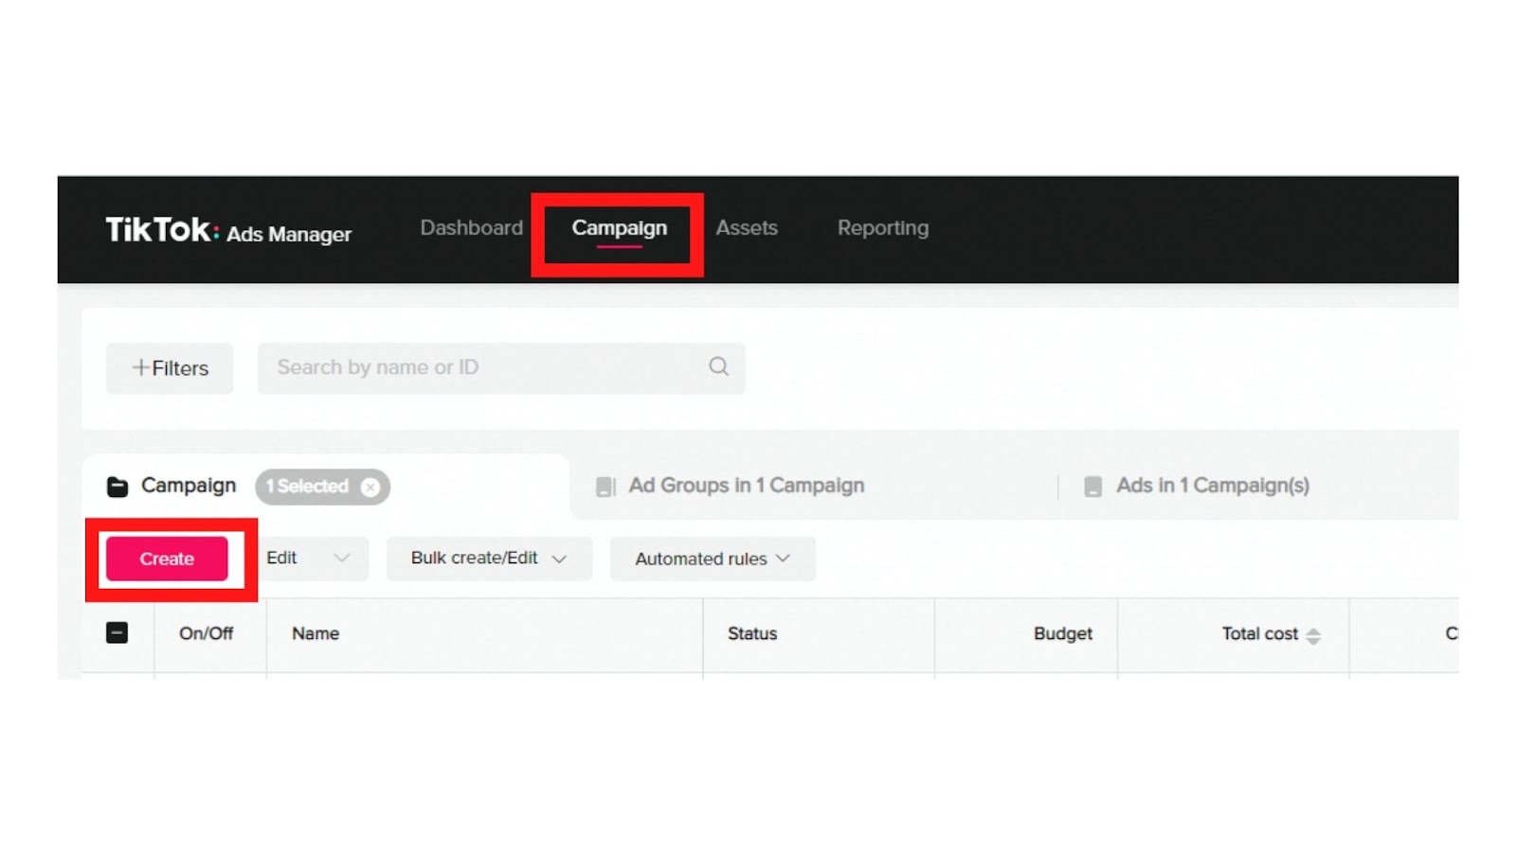The width and height of the screenshot is (1516, 852).
Task: Click the search magnifier icon
Action: [x=719, y=366]
